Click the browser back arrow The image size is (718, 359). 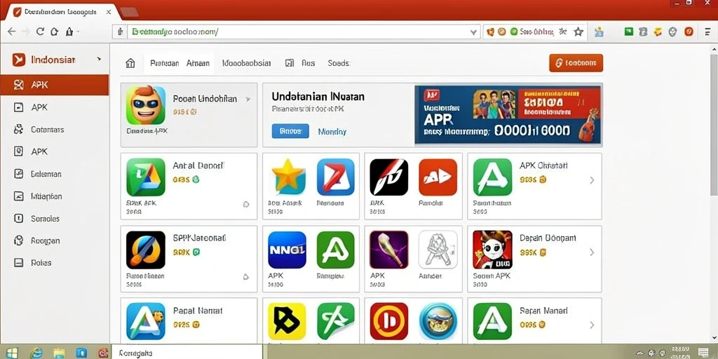[x=11, y=32]
